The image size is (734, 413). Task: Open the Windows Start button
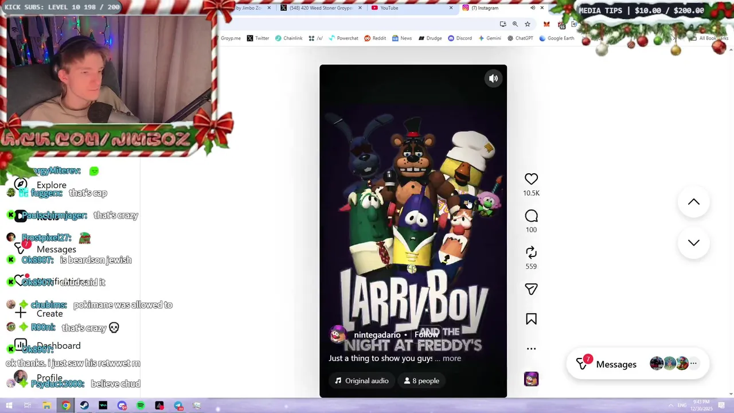point(9,406)
